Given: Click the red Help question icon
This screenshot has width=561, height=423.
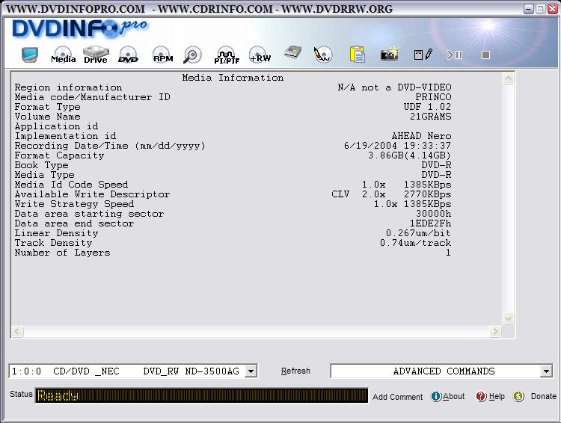Looking at the screenshot, I should 481,396.
